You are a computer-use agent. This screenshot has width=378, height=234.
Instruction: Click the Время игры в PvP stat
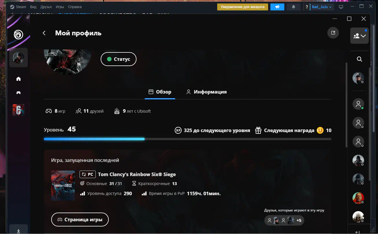(181, 193)
